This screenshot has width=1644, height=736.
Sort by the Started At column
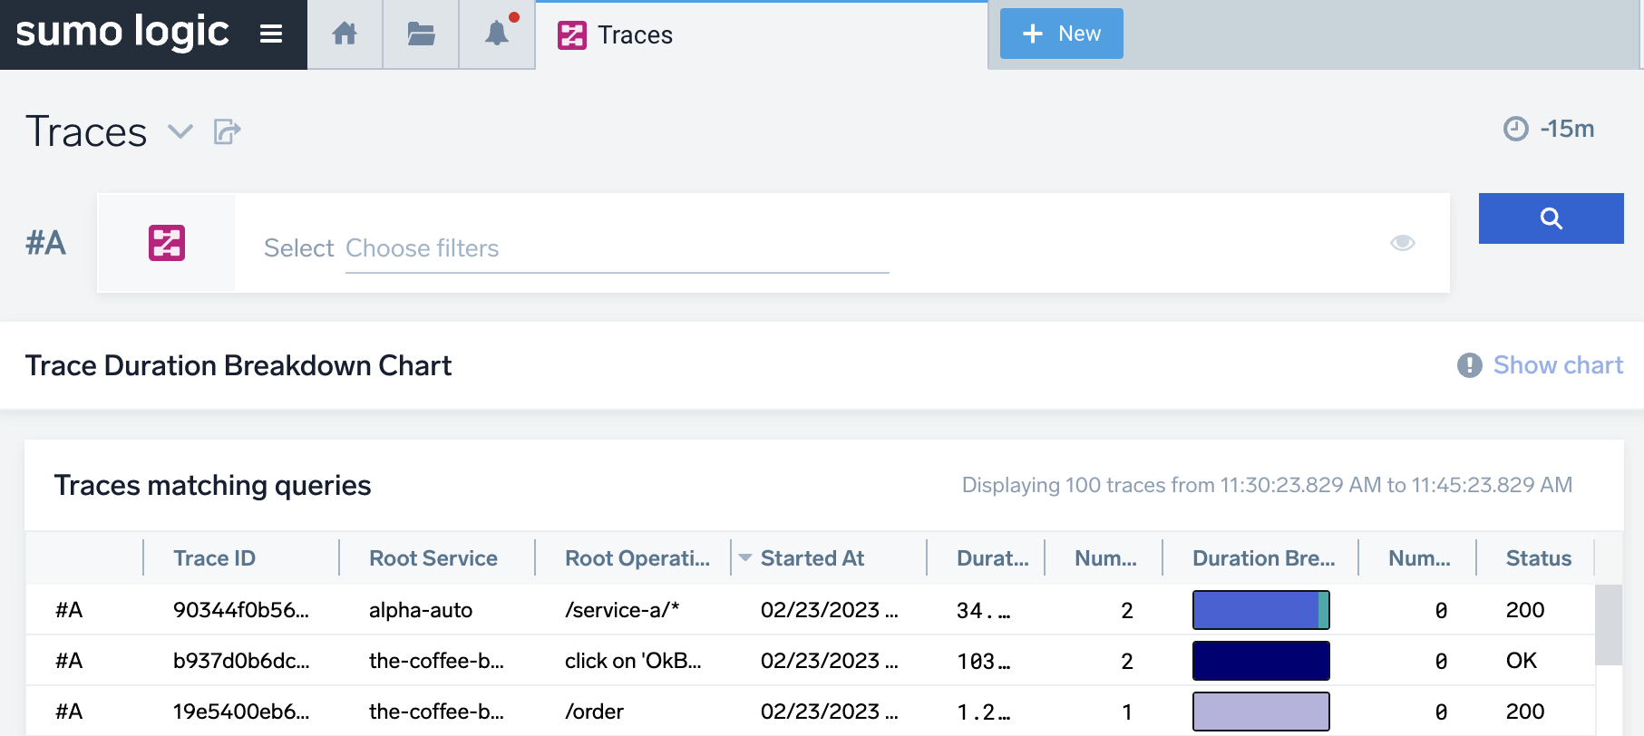(812, 558)
